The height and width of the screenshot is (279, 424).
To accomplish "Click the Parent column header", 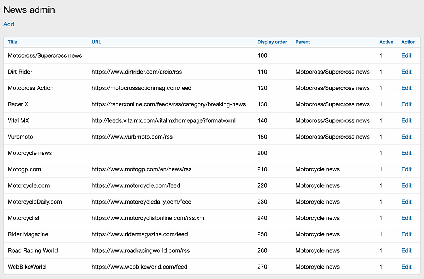I will coord(303,42).
